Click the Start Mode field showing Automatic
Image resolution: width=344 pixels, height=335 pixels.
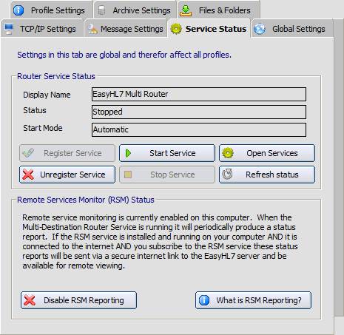point(199,129)
